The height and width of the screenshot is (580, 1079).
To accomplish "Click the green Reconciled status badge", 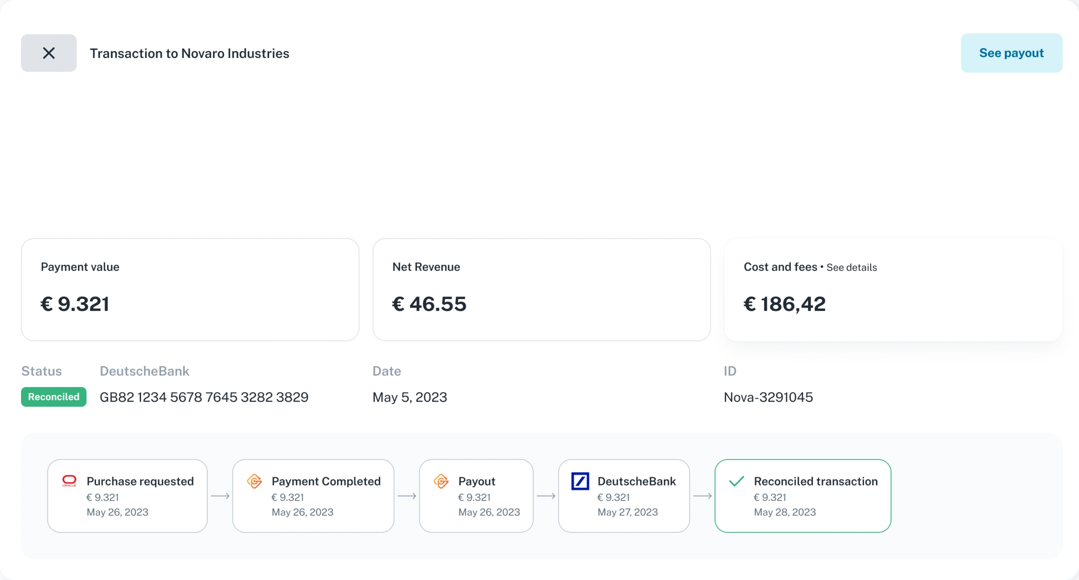I will [x=54, y=397].
